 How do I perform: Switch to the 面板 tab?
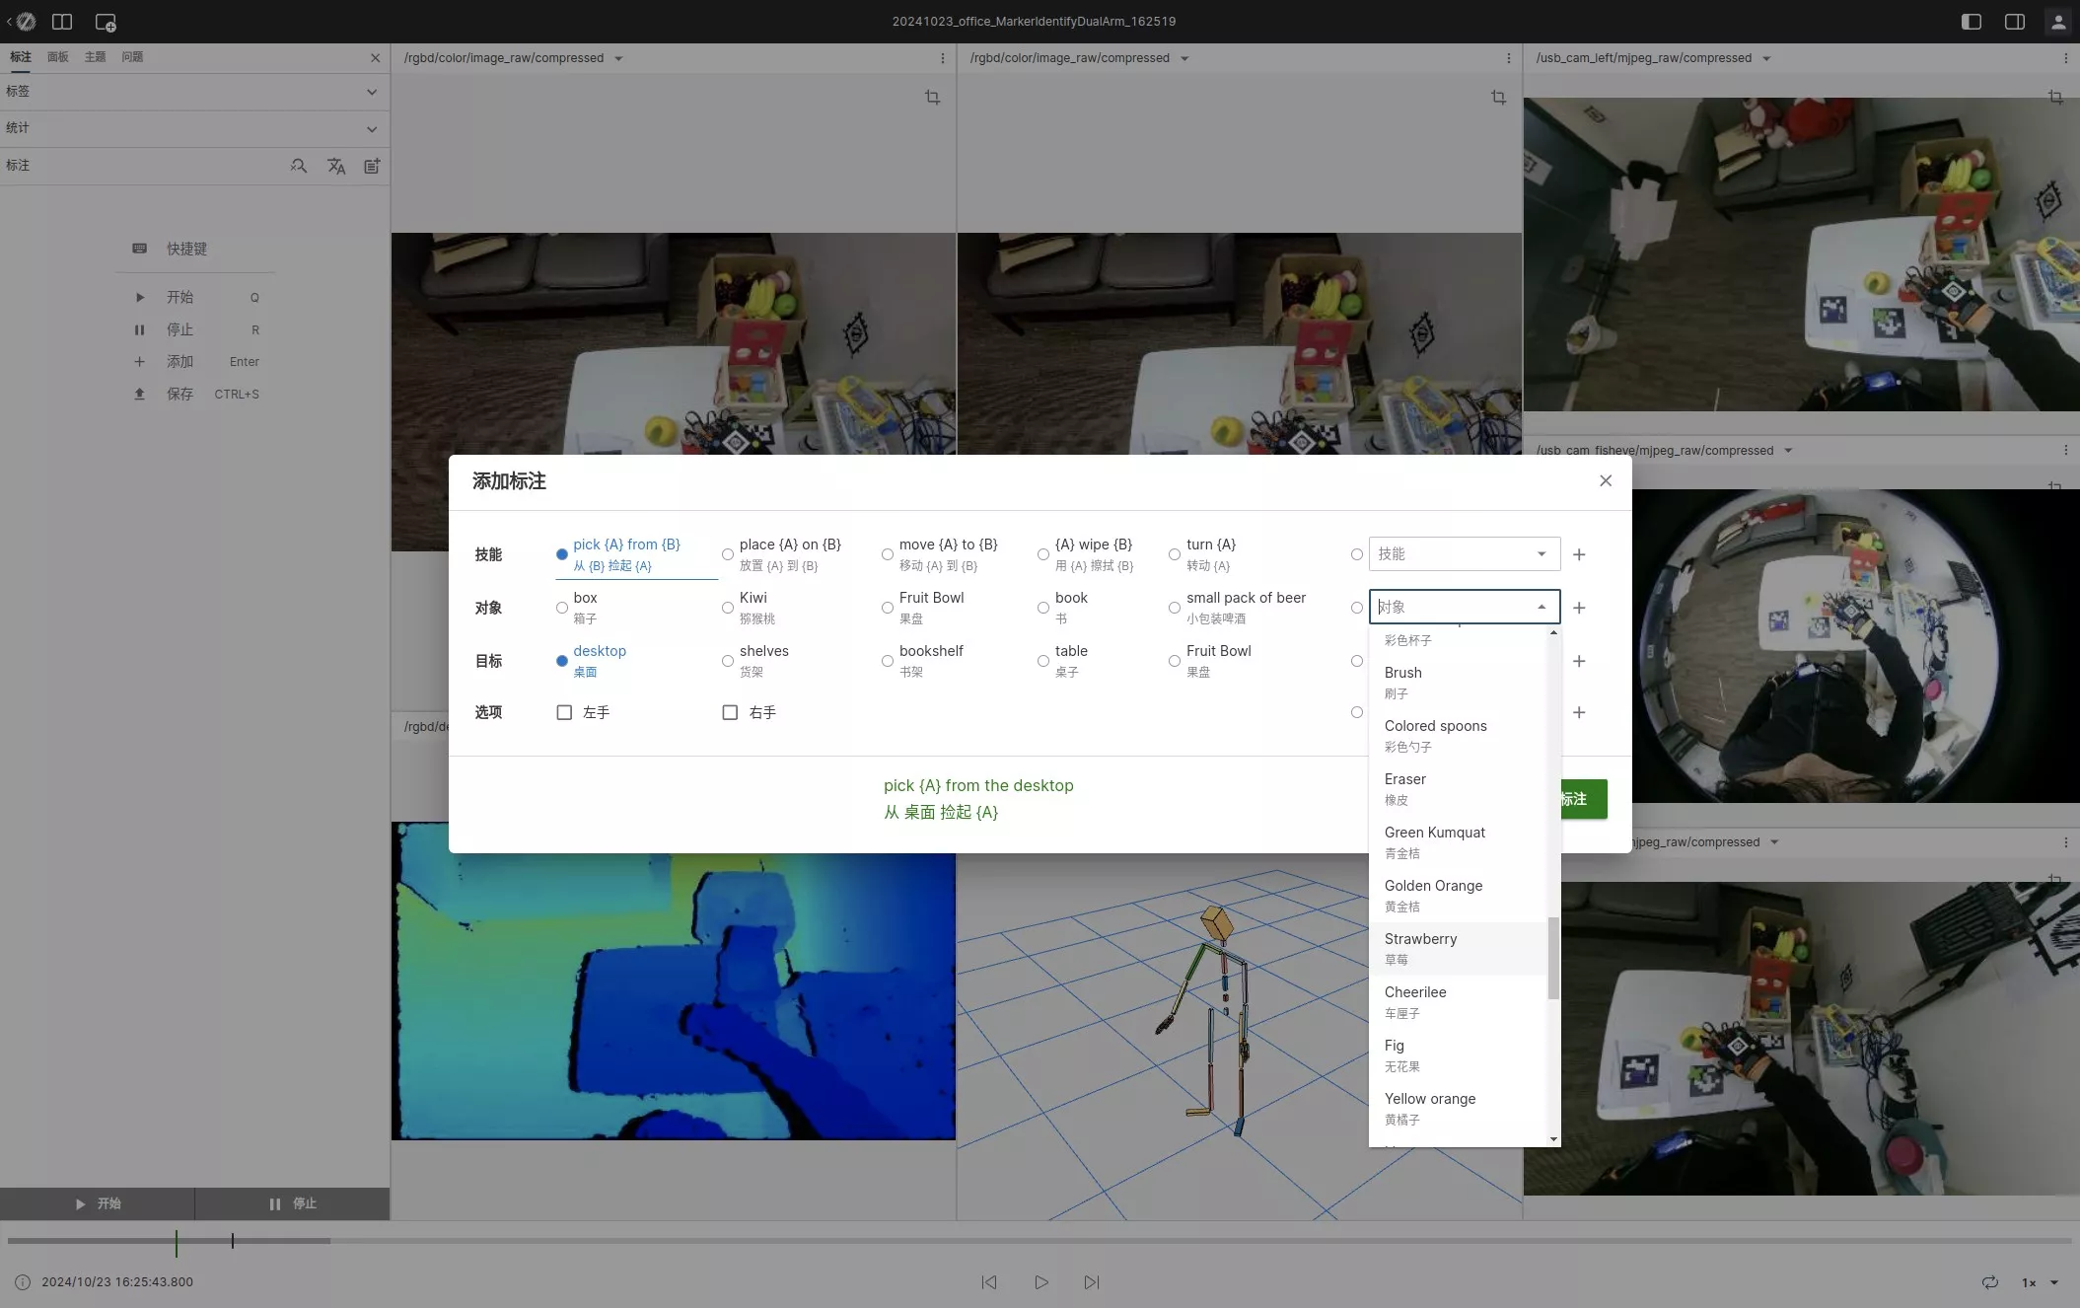[58, 57]
